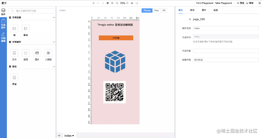The width and height of the screenshot is (262, 138).
Task: Switch to the 高级 advanced tab
Action: (x=216, y=10)
